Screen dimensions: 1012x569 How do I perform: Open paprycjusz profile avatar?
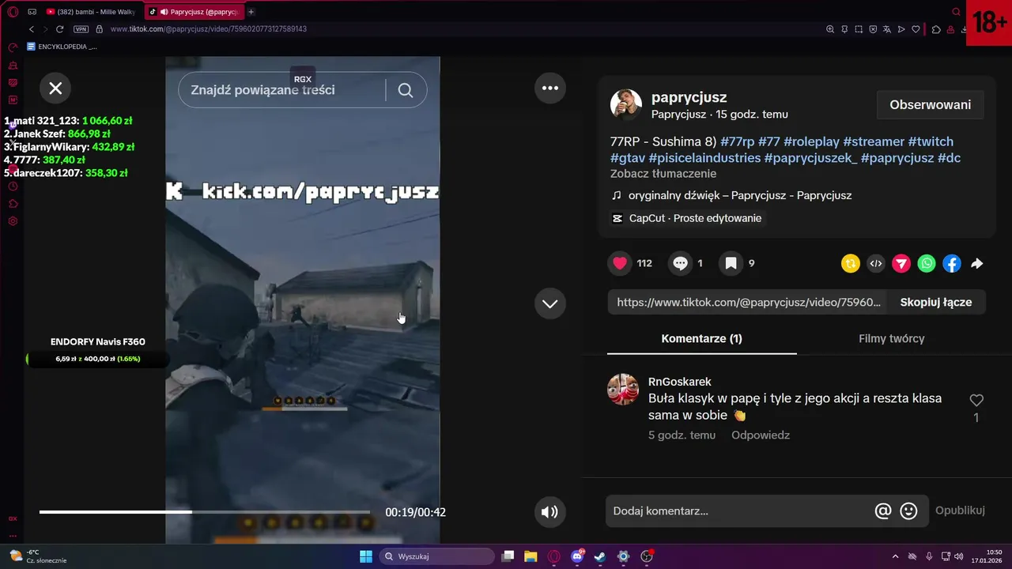[x=626, y=105]
